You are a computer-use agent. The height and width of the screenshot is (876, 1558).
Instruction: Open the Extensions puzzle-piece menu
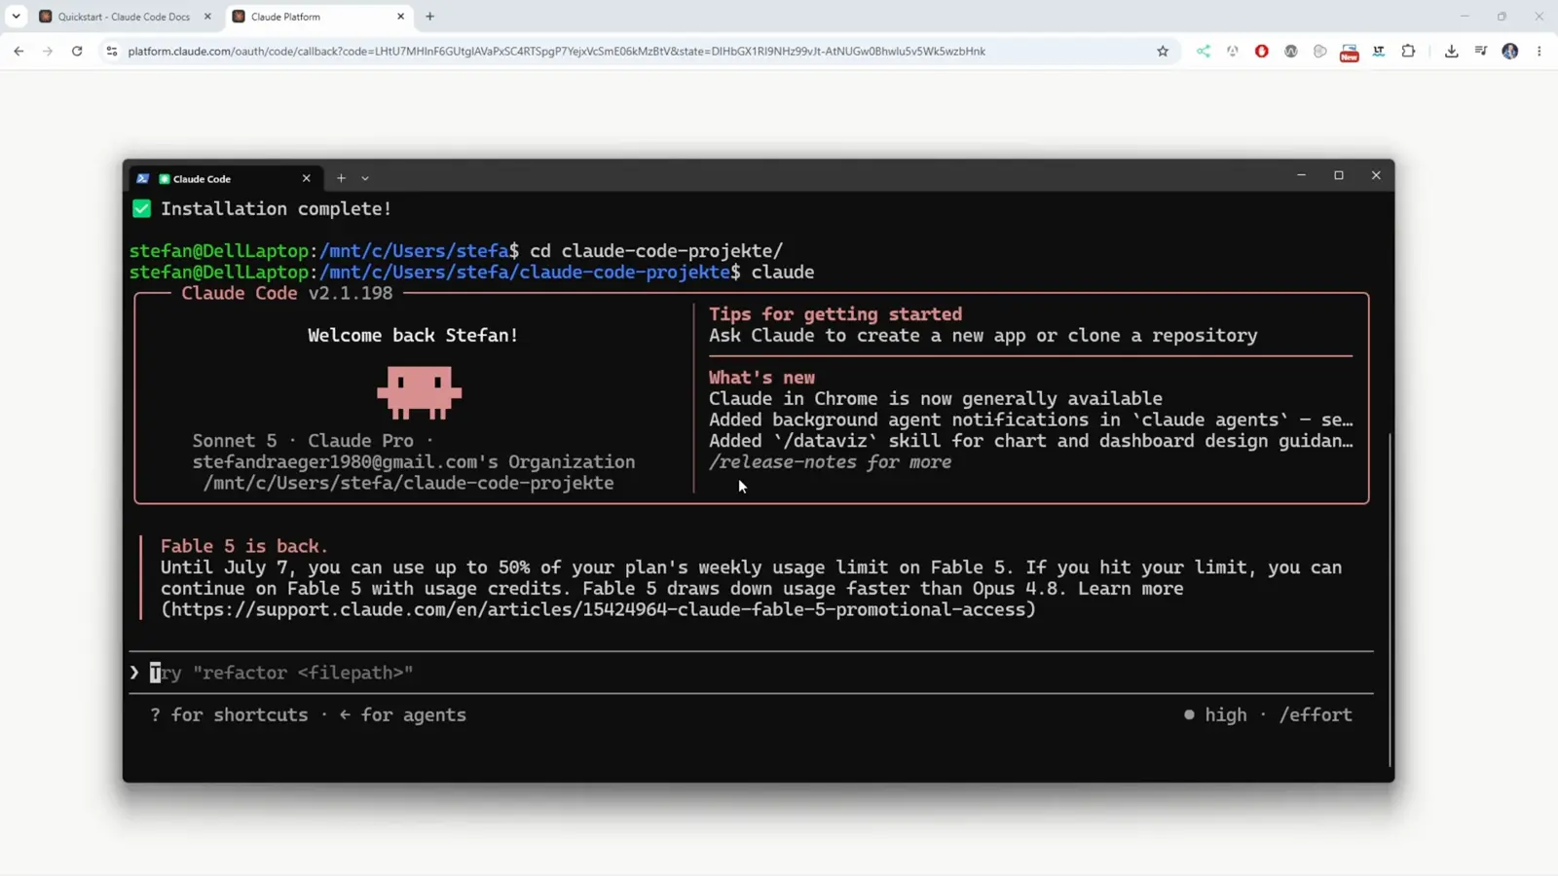click(x=1408, y=52)
